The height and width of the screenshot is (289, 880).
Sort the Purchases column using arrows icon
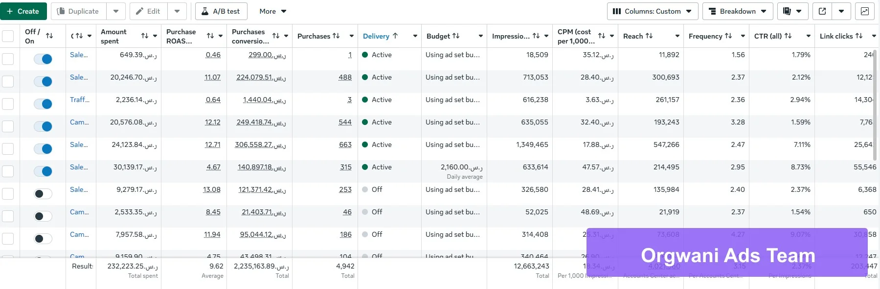point(336,36)
